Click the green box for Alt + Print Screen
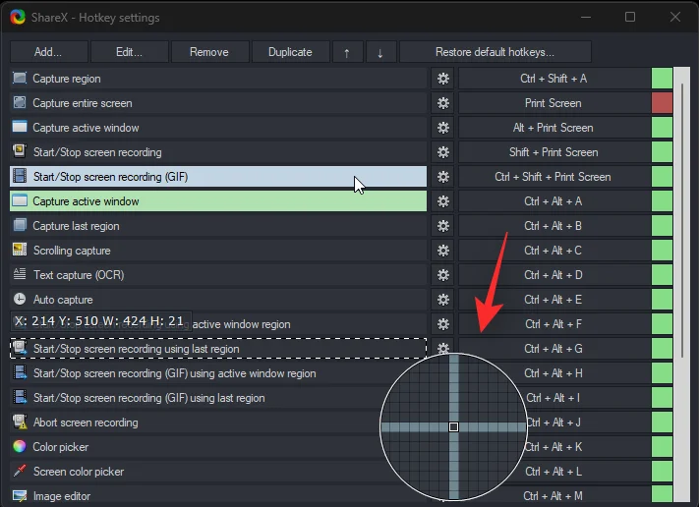699x507 pixels. [662, 128]
